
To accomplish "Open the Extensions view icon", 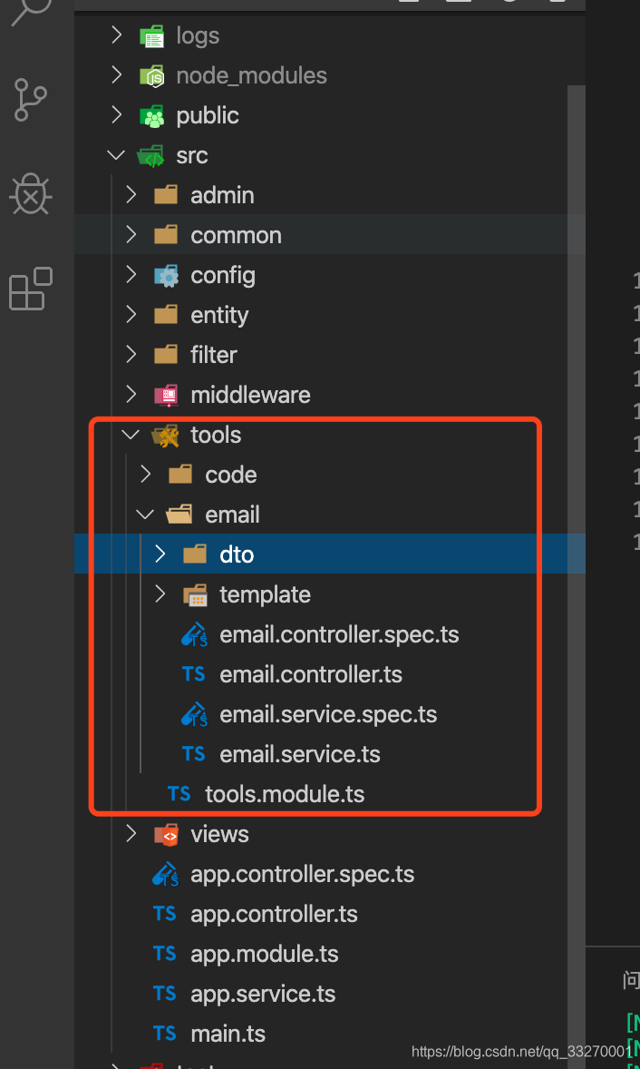I will pos(31,289).
